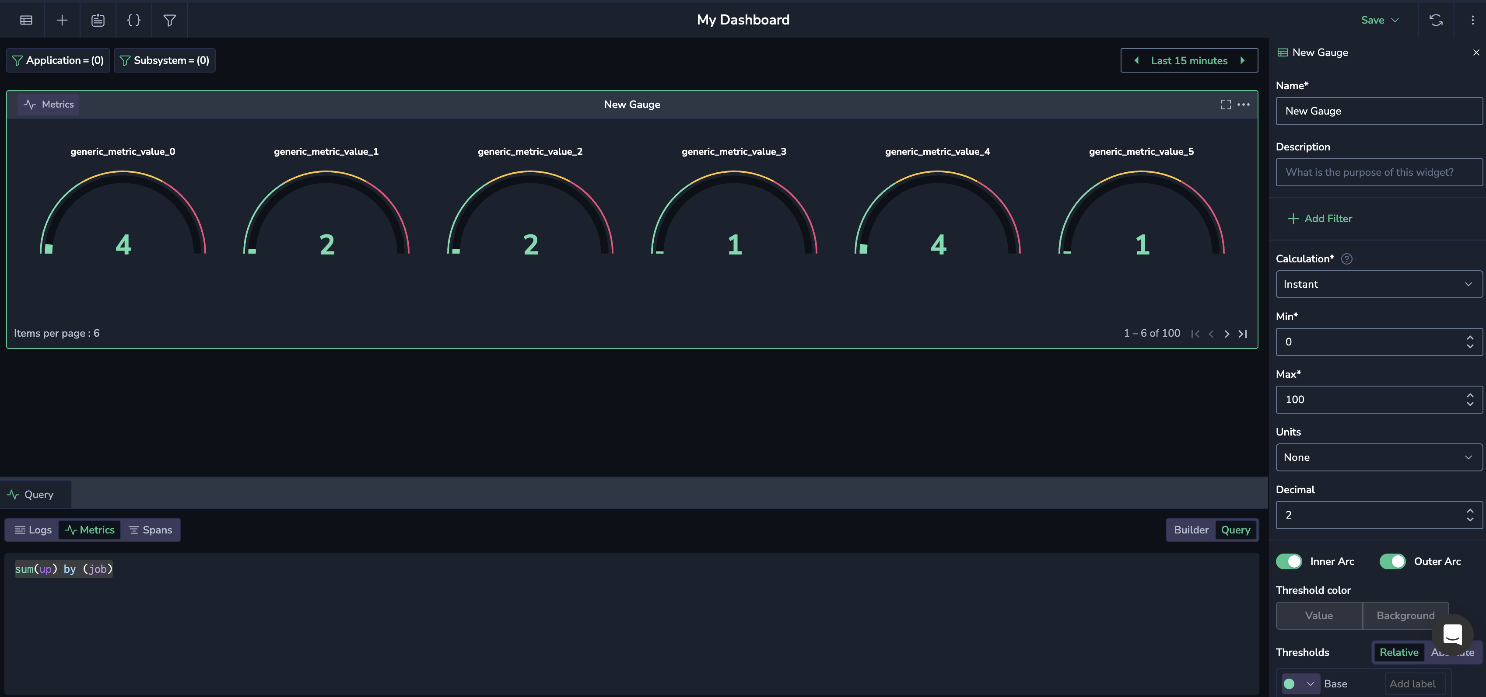Screen dimensions: 1486x697
Task: Click the Add label field
Action: coord(1415,684)
